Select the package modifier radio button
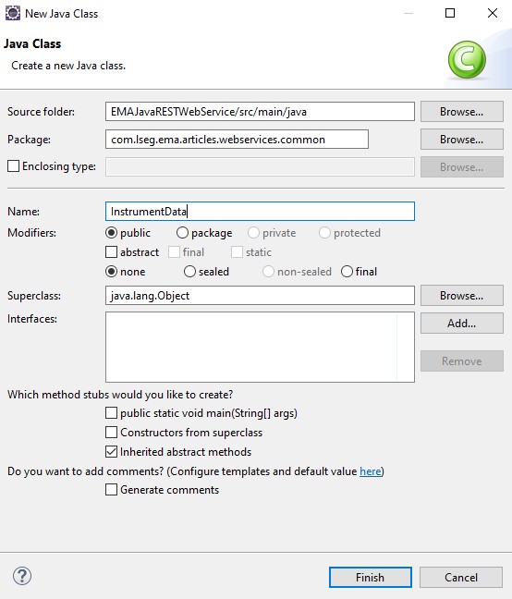Screen dimensions: 512x599 tap(182, 233)
